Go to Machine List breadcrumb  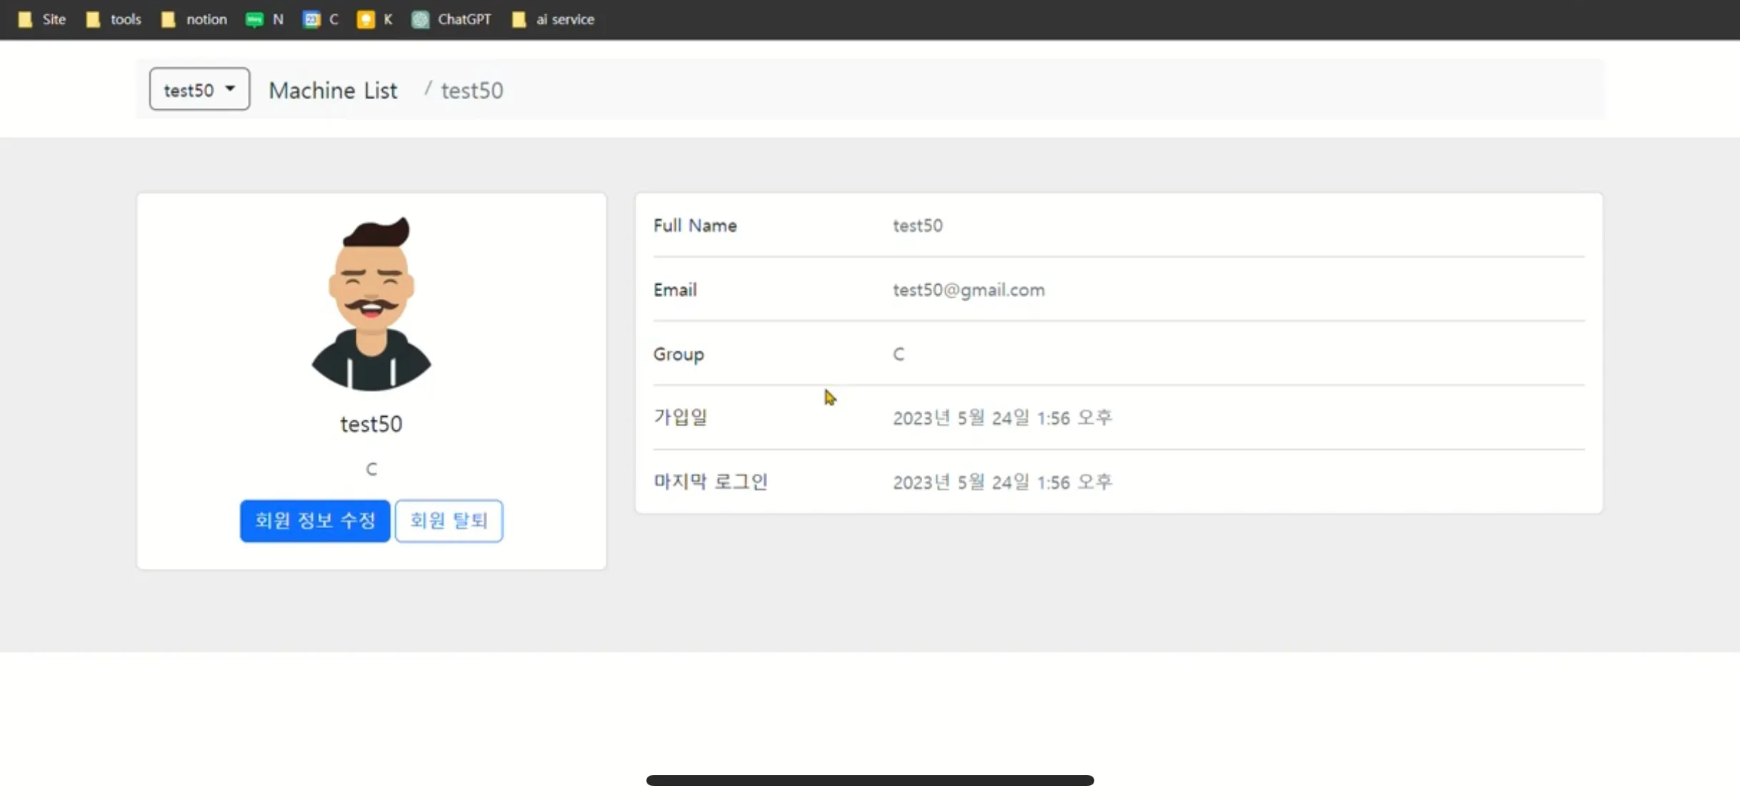click(333, 90)
